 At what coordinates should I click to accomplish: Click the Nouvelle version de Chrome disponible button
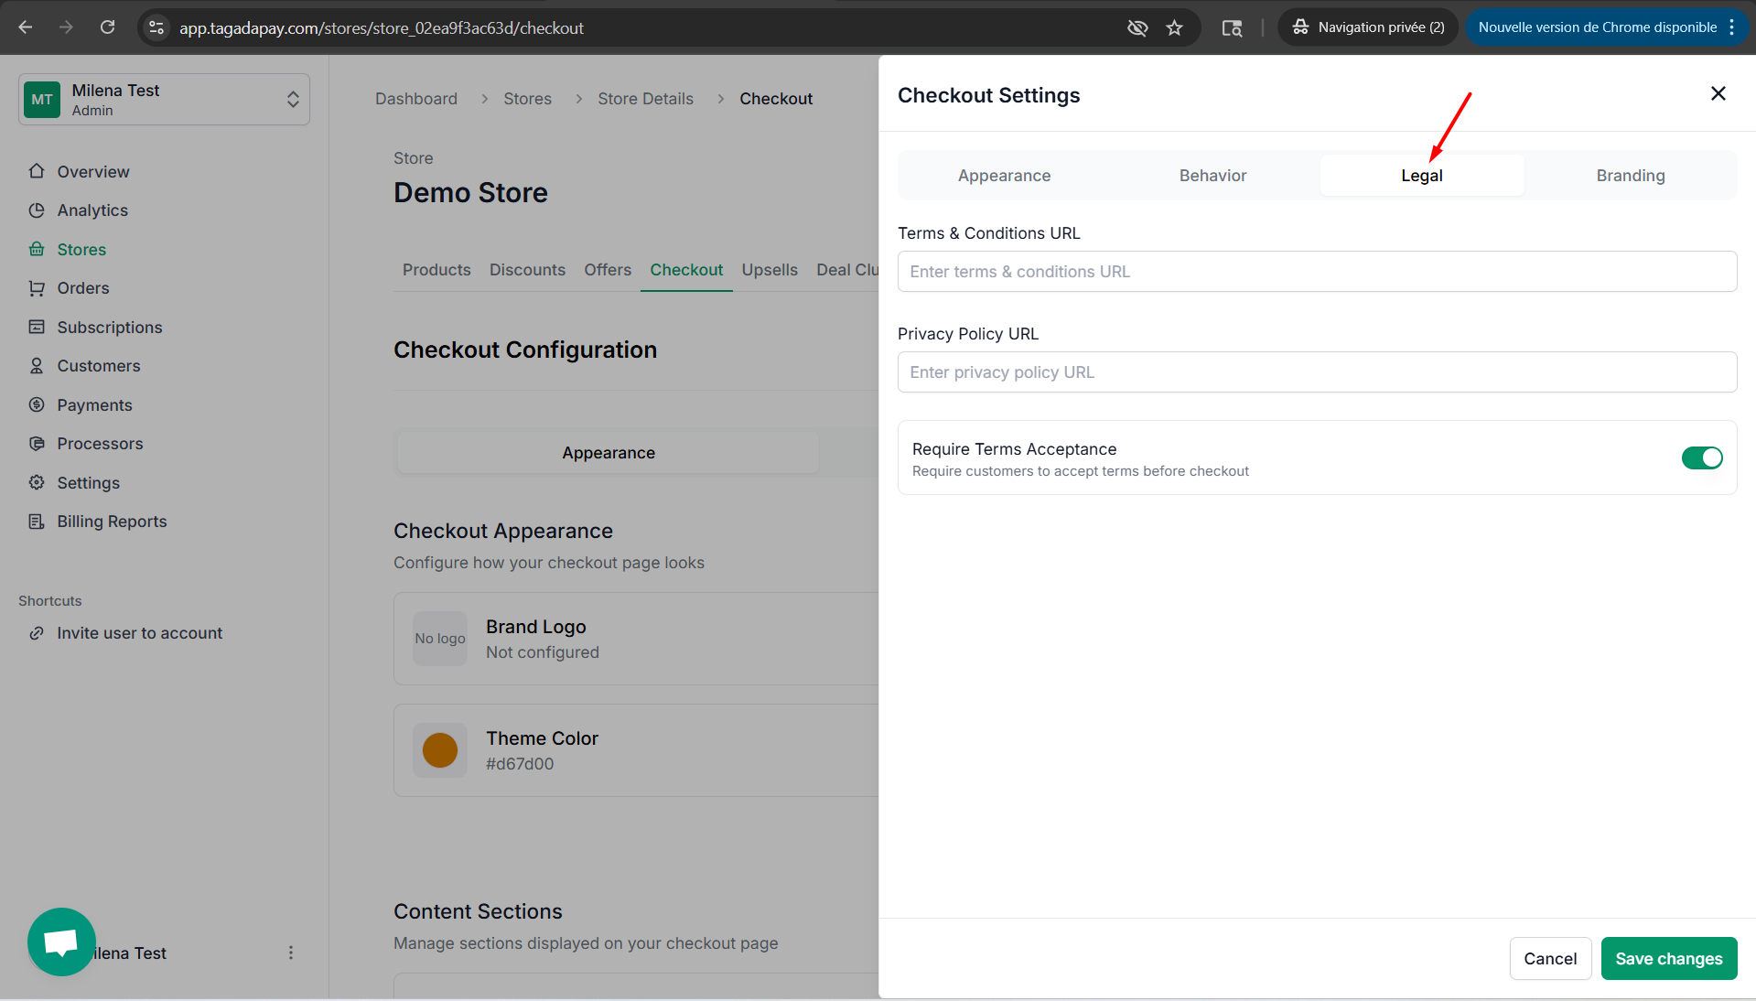pos(1597,27)
